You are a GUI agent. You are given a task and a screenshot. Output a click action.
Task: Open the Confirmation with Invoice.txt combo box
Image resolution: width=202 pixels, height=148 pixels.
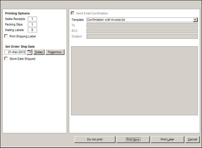tap(142, 20)
